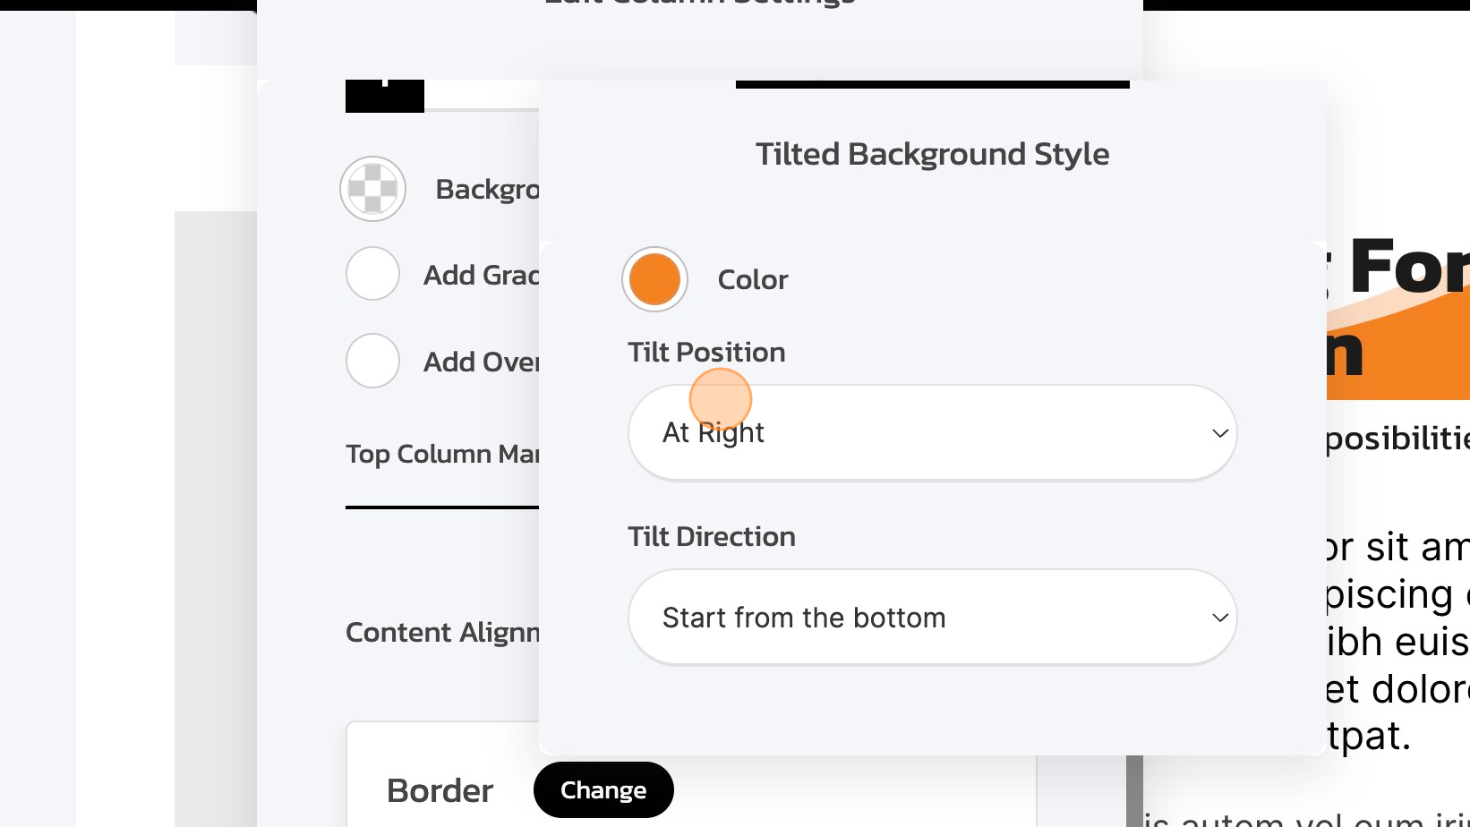The height and width of the screenshot is (827, 1470).
Task: Expand the Tilt Direction chevron arrow
Action: point(1219,617)
